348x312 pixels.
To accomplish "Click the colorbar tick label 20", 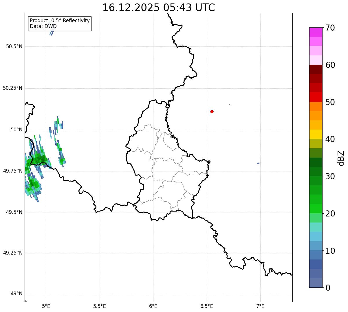I will pyautogui.click(x=330, y=214).
